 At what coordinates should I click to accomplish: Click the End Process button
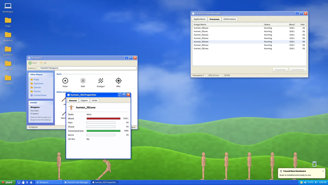[298, 70]
